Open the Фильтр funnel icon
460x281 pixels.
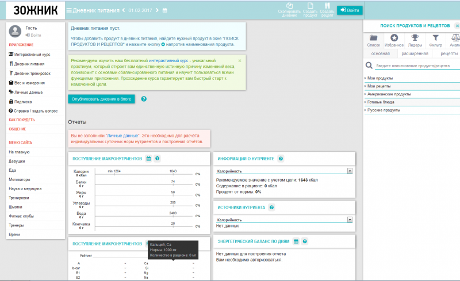tap(435, 40)
